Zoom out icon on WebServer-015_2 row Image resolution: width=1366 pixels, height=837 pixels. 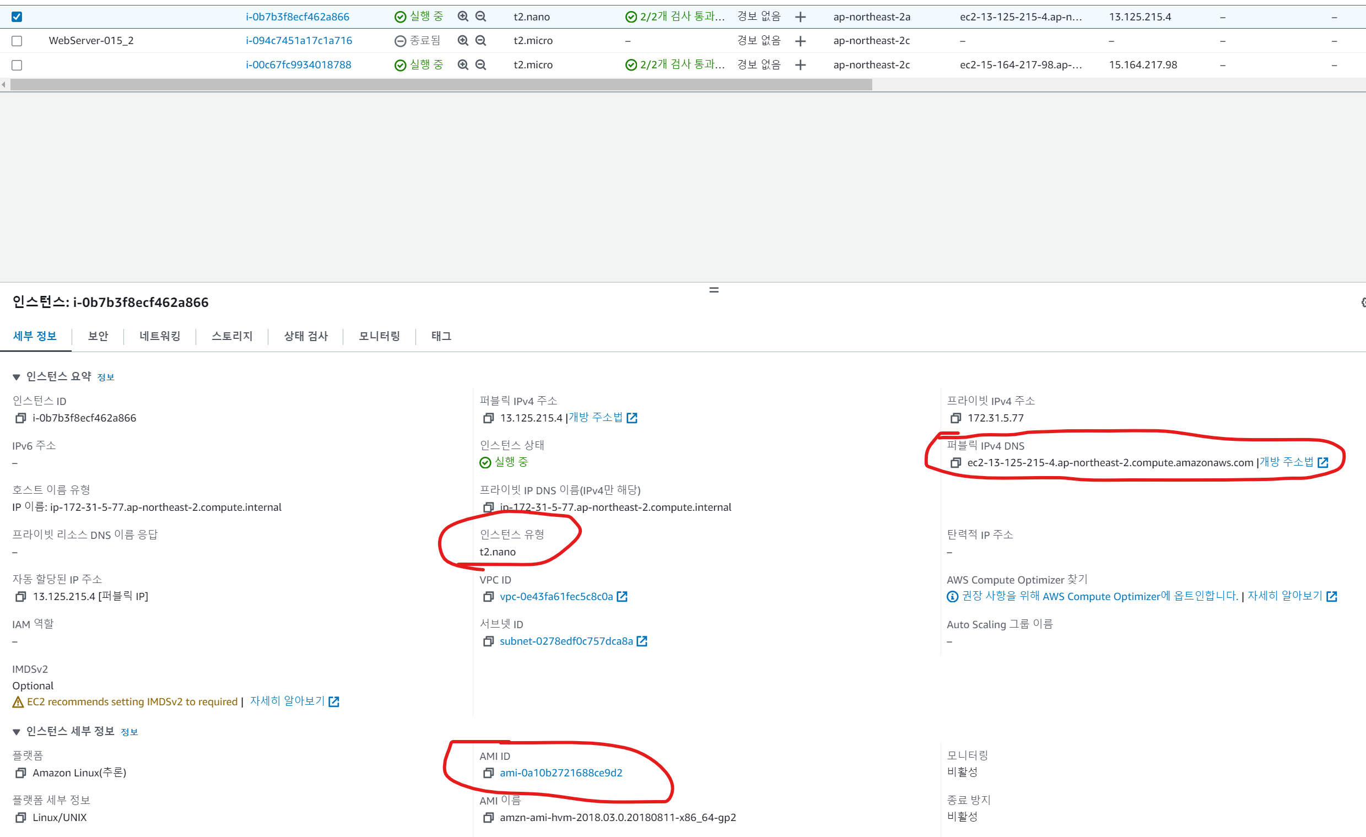tap(480, 40)
